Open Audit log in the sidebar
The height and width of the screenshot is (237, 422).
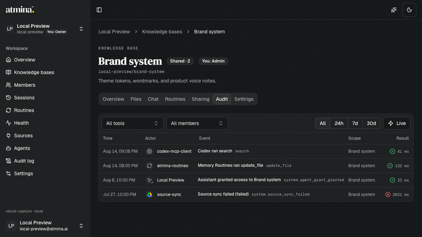(x=45, y=161)
